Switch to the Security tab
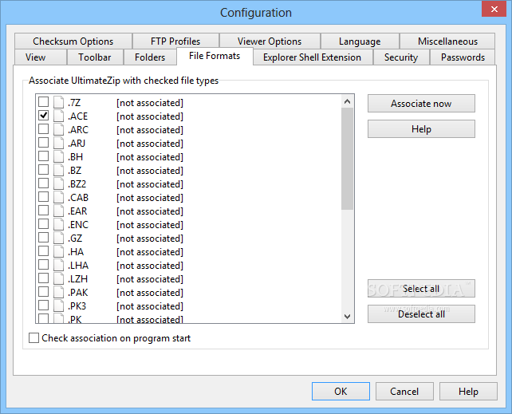This screenshot has height=414, width=512. click(x=401, y=57)
